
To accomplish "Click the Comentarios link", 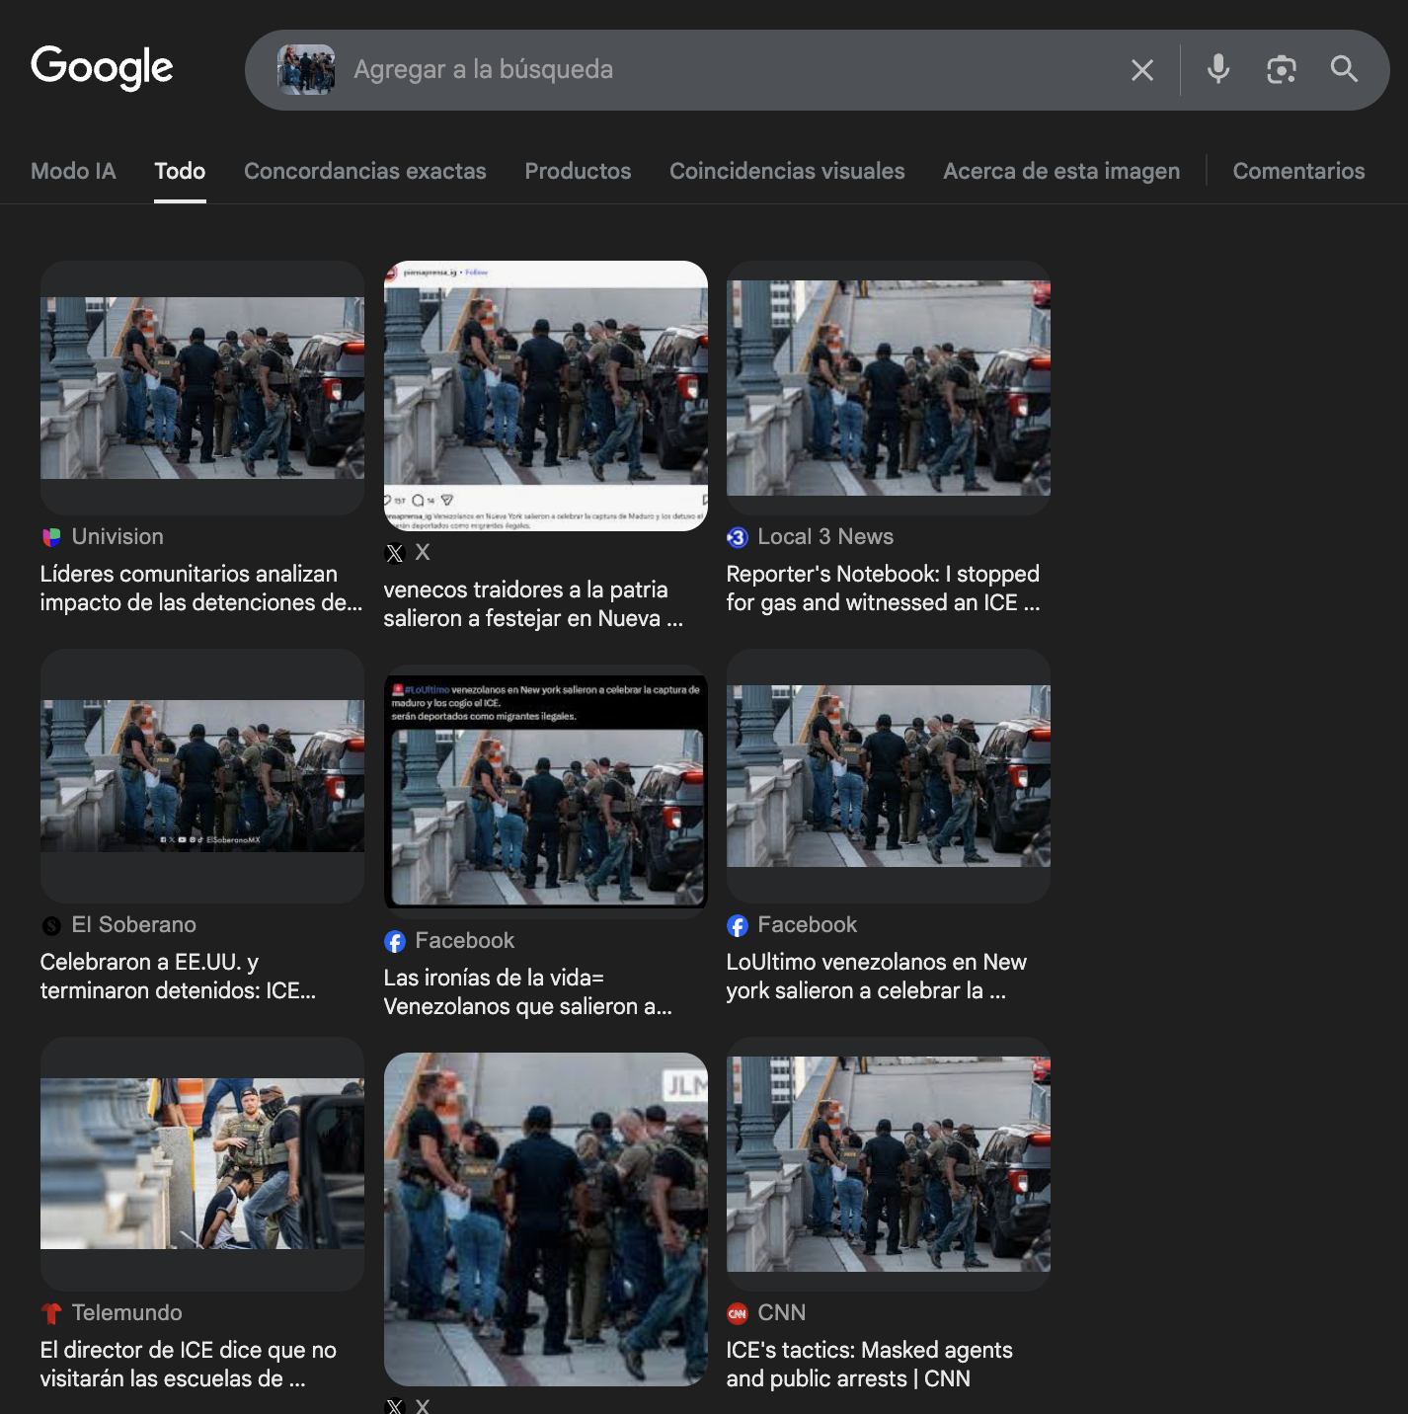I will (1297, 171).
